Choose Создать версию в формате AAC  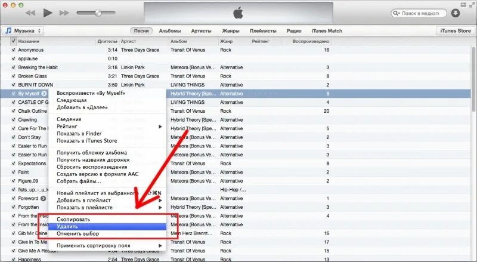point(107,174)
